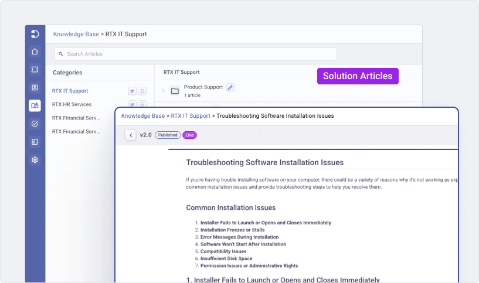This screenshot has height=283, width=479.
Task: Open the Home icon in sidebar
Action: (35, 52)
